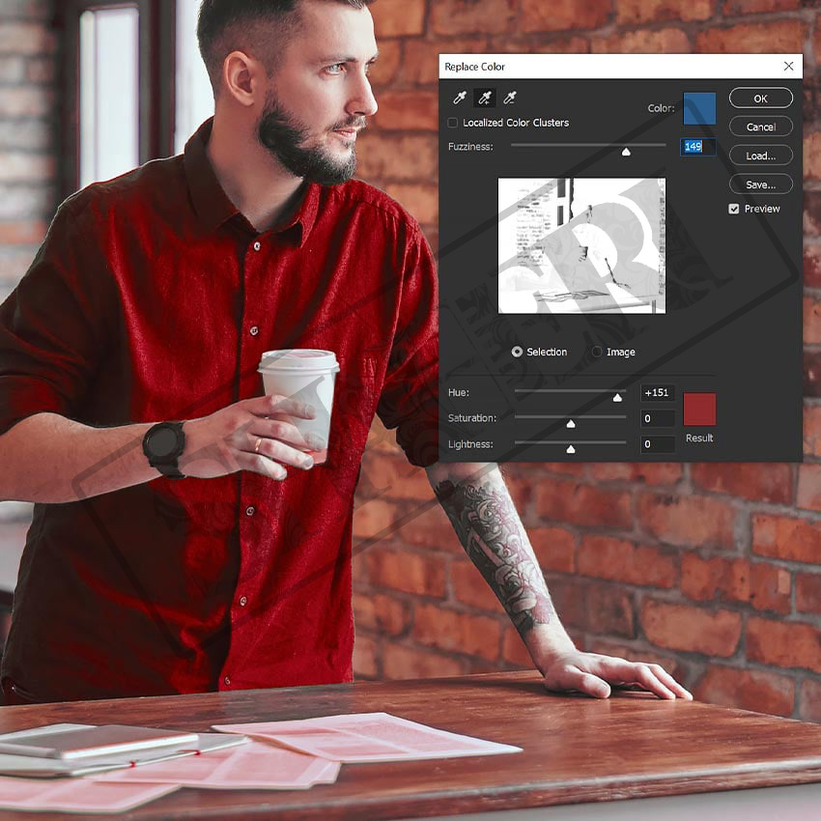Choose the Image radio option
This screenshot has height=821, width=821.
coord(597,353)
